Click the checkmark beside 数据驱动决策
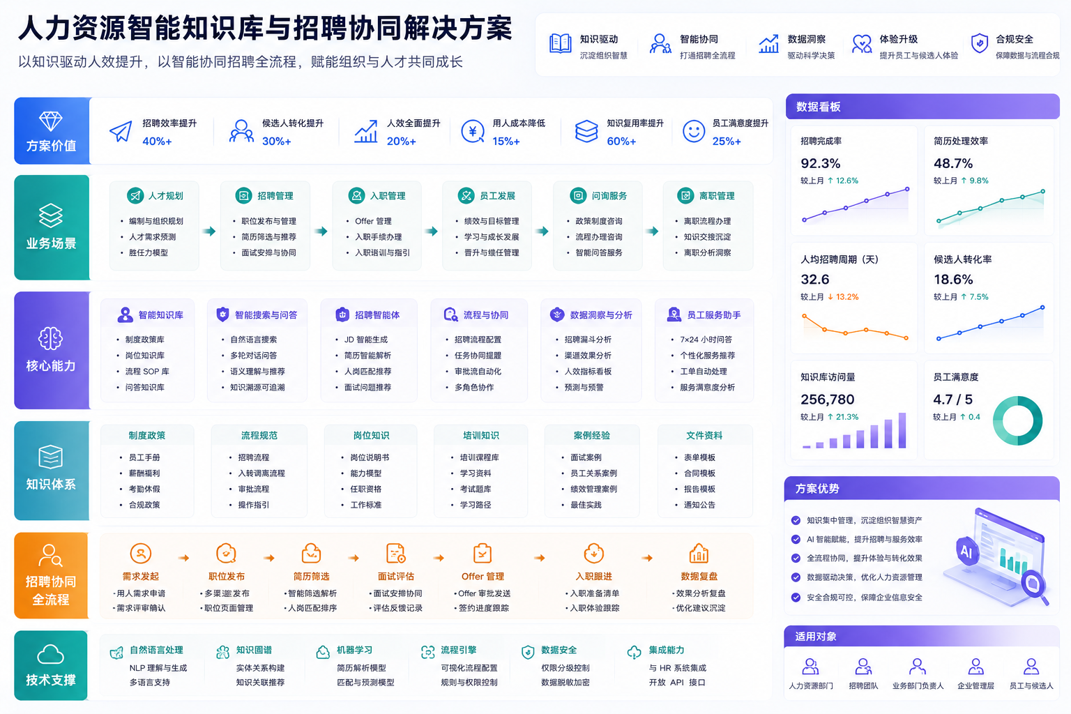Viewport: 1071px width, 714px height. (796, 577)
